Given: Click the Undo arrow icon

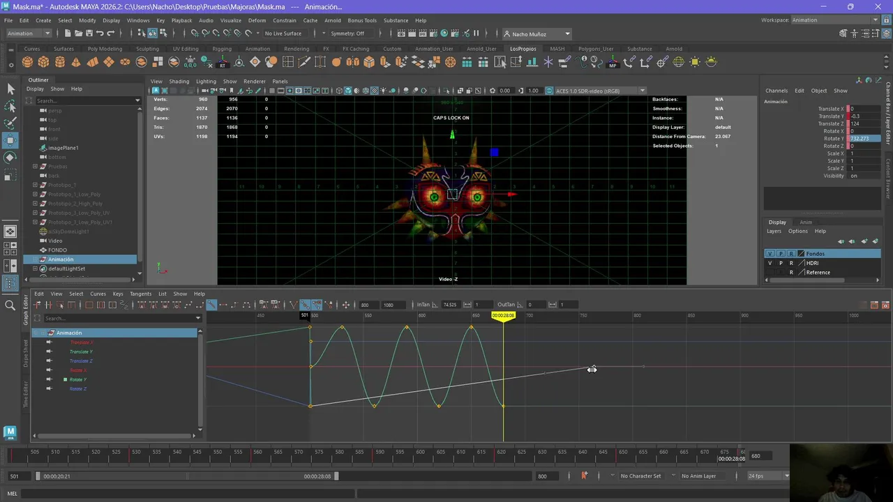Looking at the screenshot, I should [100, 33].
